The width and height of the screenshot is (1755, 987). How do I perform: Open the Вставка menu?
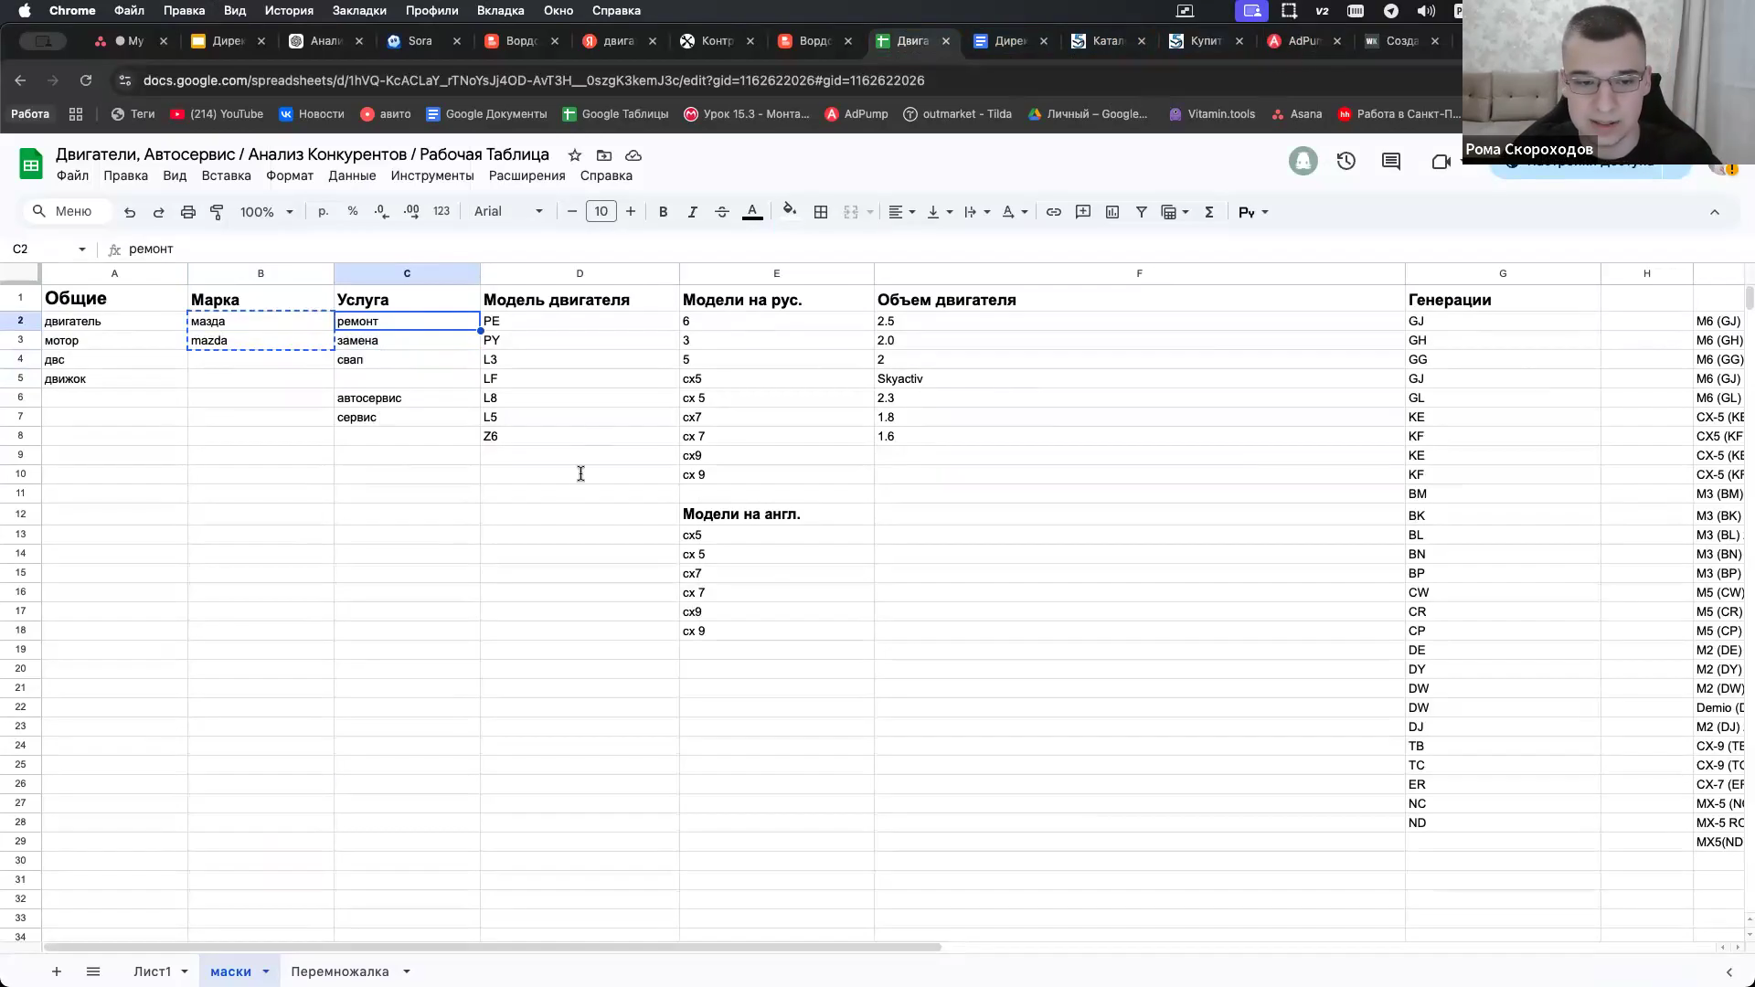226,175
